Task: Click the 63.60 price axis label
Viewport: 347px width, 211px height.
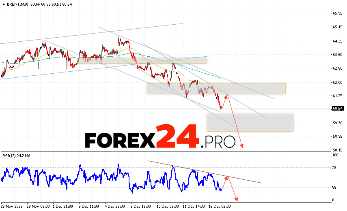Action: click(338, 55)
